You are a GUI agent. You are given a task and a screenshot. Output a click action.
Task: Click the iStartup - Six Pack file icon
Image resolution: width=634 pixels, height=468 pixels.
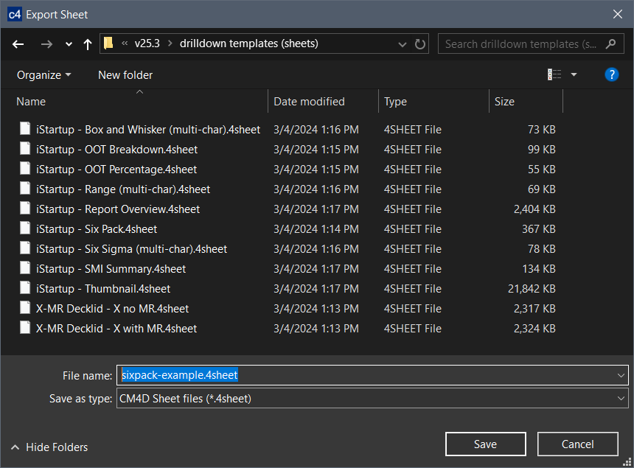tap(26, 229)
